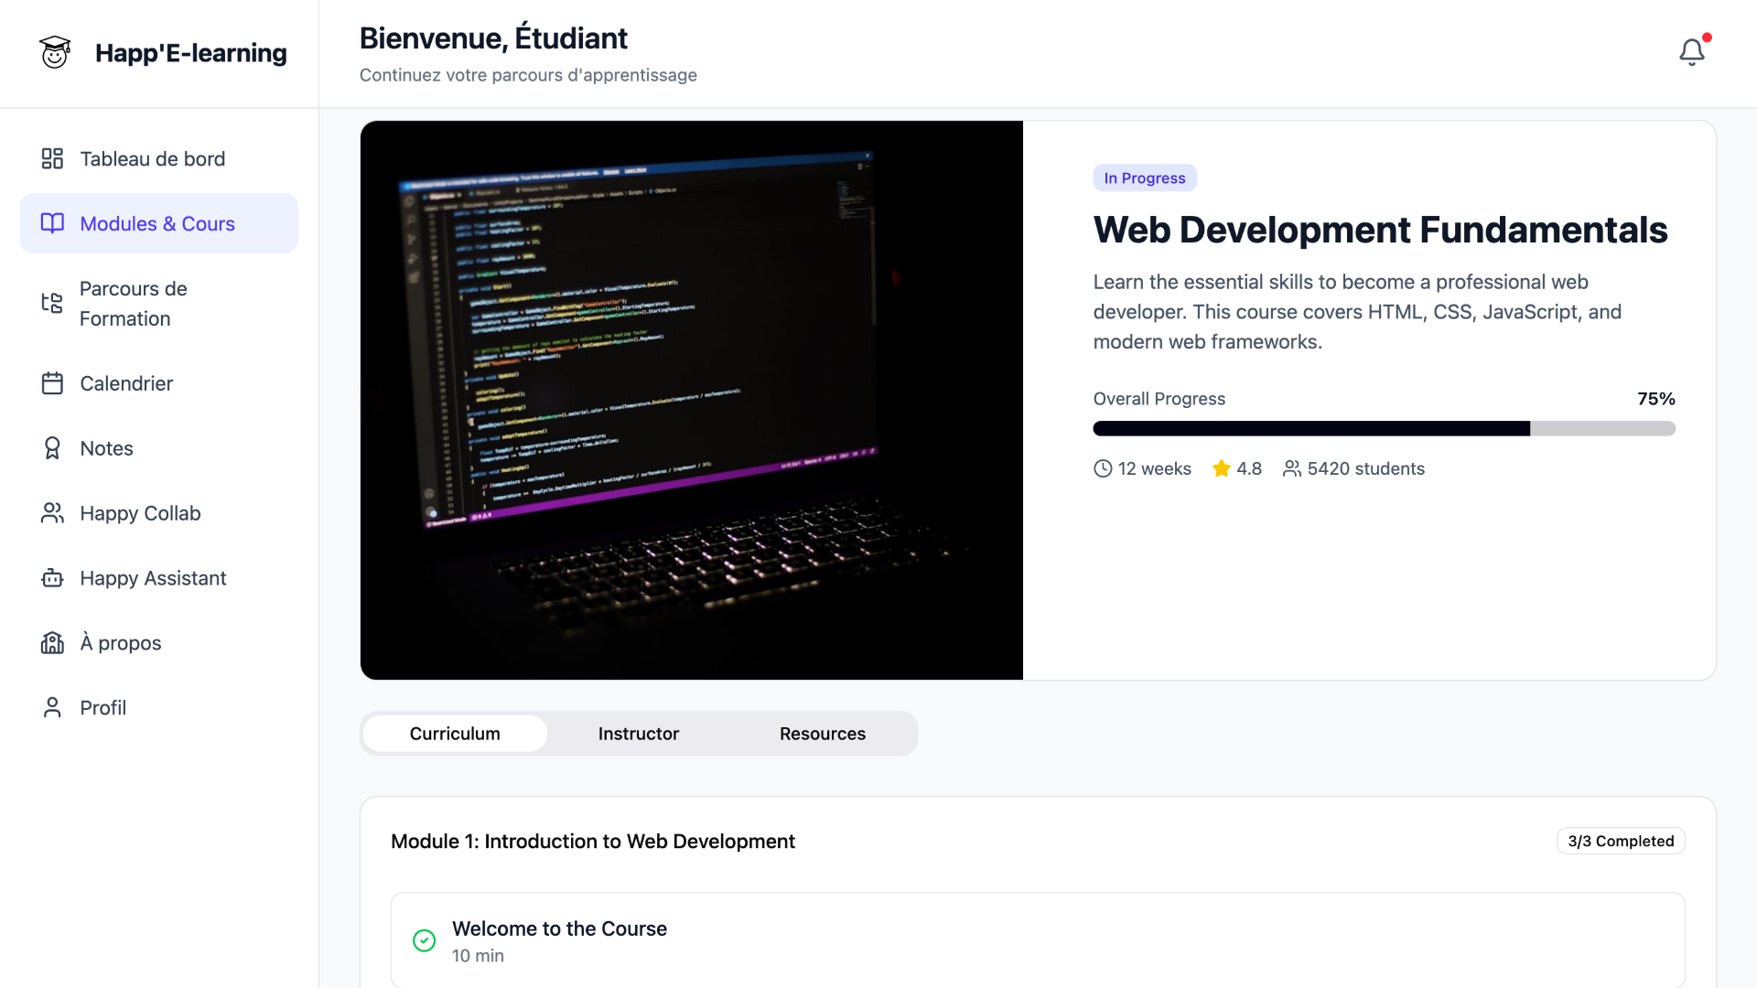Image resolution: width=1757 pixels, height=988 pixels.
Task: Click the 75% progress value
Action: coord(1656,399)
